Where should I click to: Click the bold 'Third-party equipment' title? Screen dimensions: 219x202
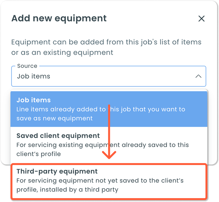57,171
